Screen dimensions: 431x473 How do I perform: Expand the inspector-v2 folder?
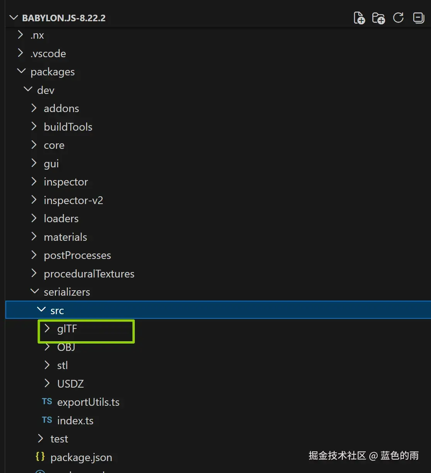point(34,200)
